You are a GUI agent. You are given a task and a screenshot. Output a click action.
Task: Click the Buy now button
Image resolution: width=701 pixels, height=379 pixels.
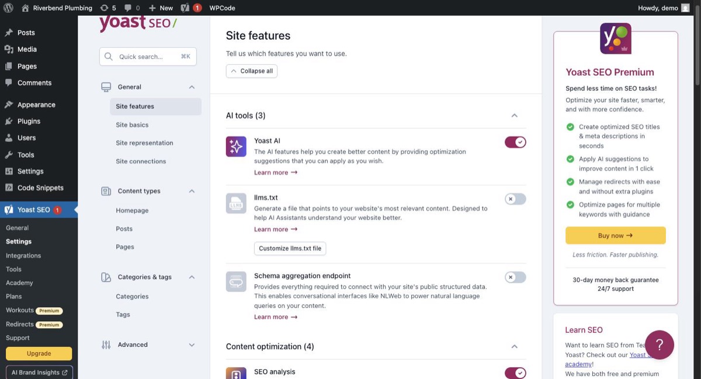(x=616, y=235)
